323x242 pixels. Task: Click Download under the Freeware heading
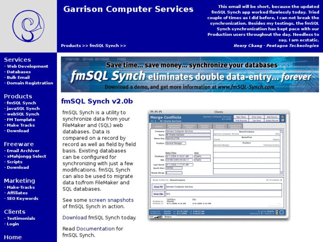click(x=18, y=167)
